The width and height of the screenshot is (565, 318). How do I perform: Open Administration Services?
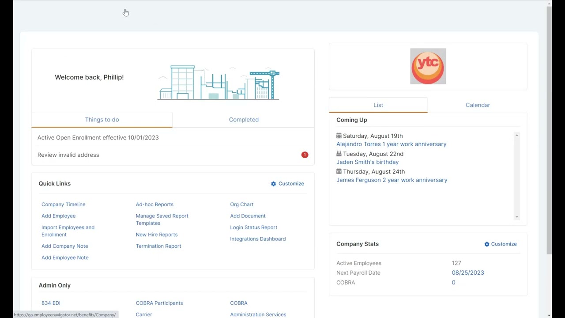[x=258, y=314]
